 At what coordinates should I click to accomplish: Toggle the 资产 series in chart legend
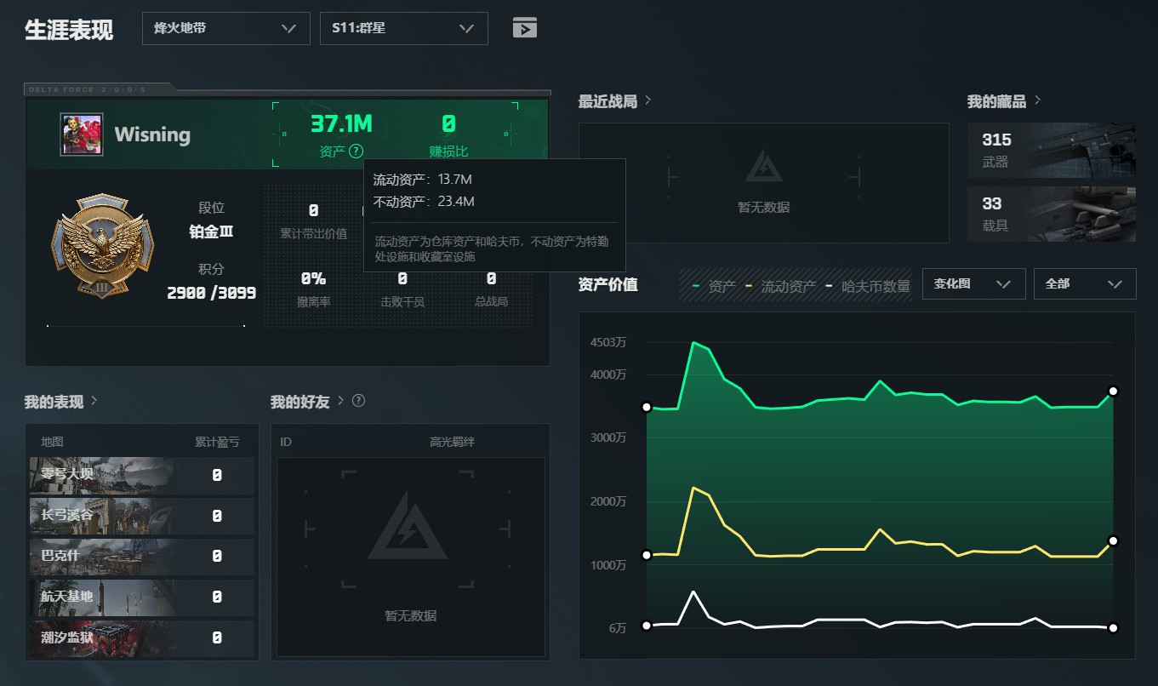click(x=715, y=287)
